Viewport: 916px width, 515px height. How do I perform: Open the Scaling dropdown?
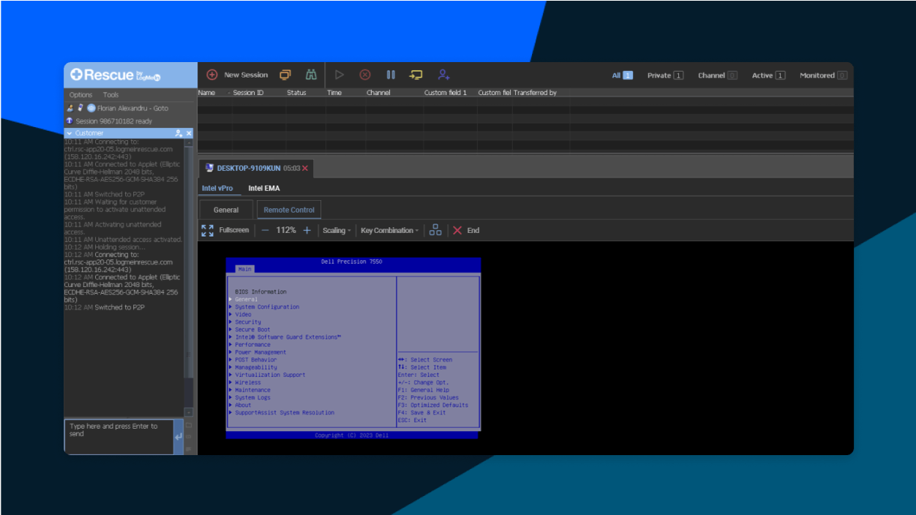[x=337, y=229]
